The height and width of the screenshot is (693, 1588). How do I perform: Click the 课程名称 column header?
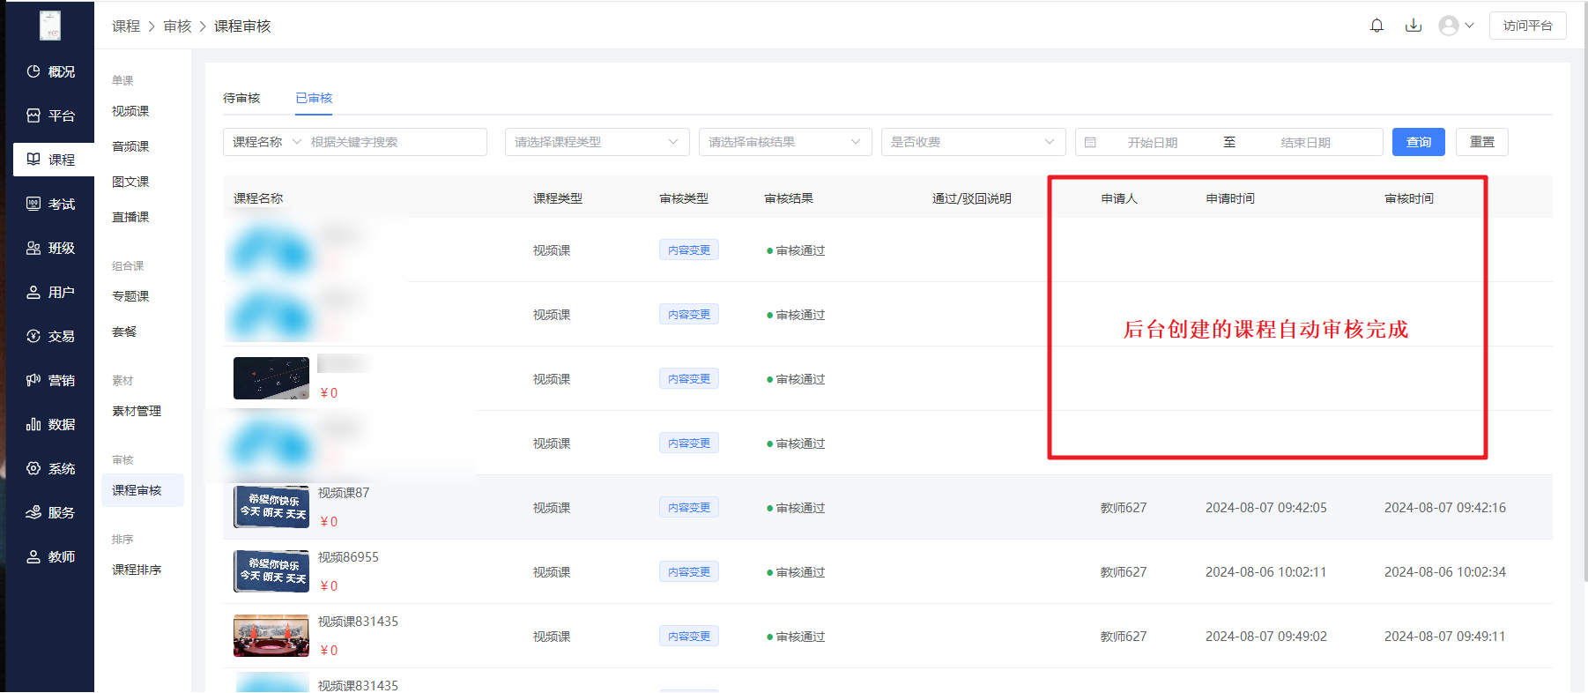pos(258,198)
